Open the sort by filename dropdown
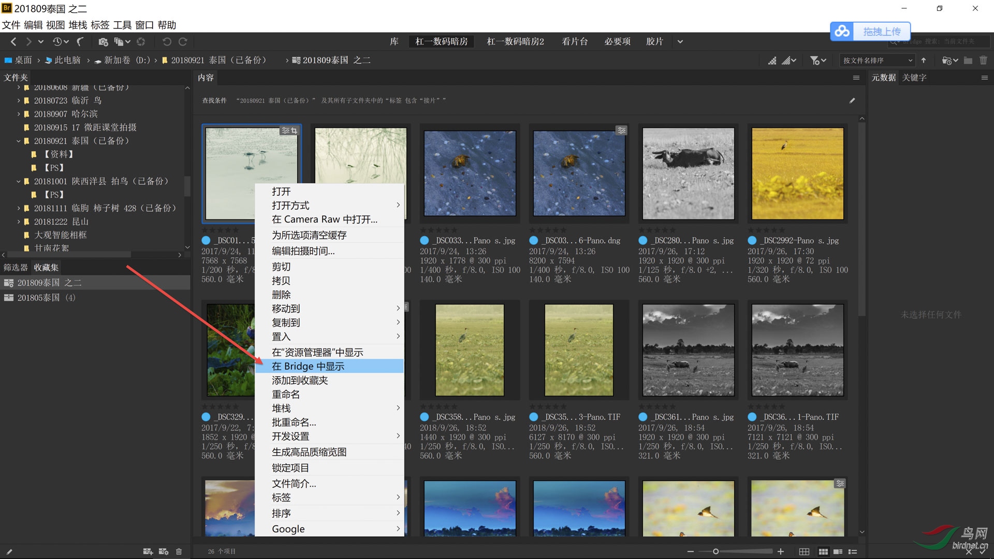 878,61
